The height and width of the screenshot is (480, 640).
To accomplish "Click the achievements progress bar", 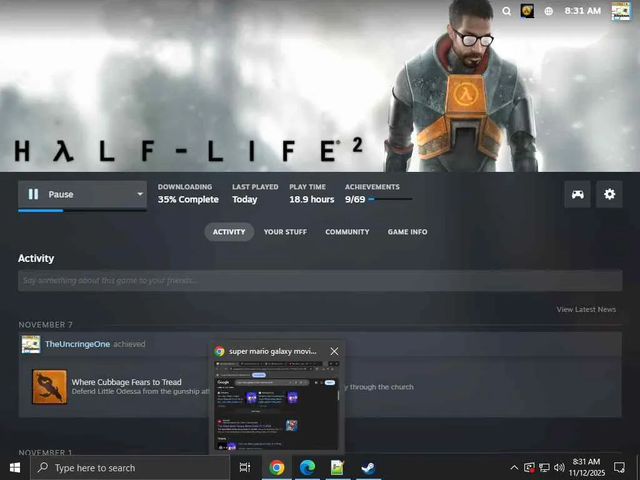I will pyautogui.click(x=390, y=199).
